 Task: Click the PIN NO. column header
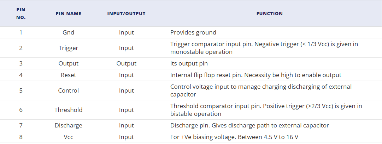point(21,14)
